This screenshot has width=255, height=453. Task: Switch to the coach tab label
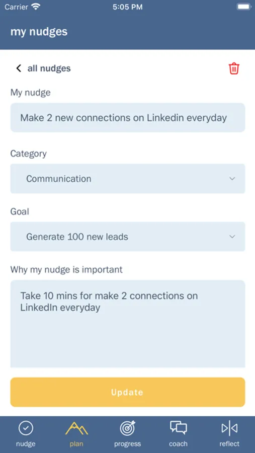pos(178,444)
